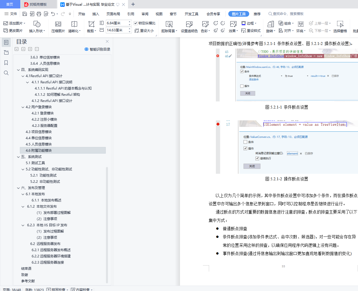358x291 pixels.
Task: Click smart TOC recognition (智能识别目录)
Action: [x=97, y=49]
